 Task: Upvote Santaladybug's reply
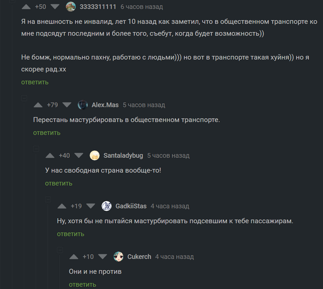coord(51,155)
